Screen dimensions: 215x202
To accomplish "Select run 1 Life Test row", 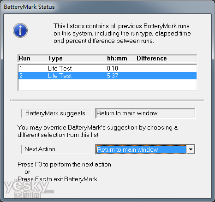I will [x=107, y=68].
